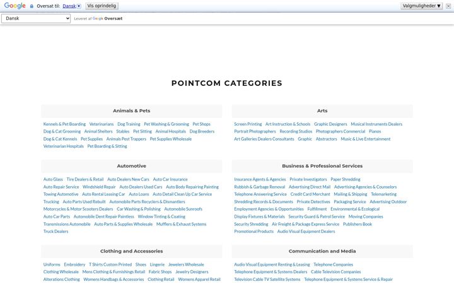Image resolution: width=454 pixels, height=284 pixels.
Task: Open the Veterinarians category link
Action: point(102,124)
